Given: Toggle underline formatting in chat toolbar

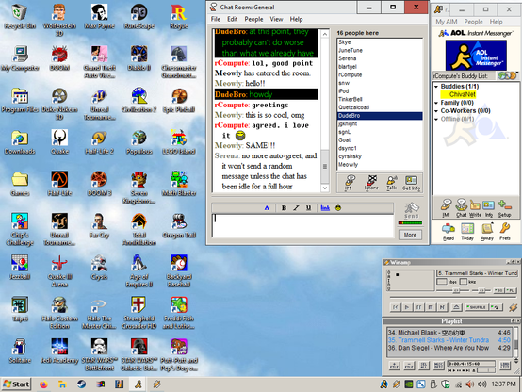Looking at the screenshot, I should [308, 208].
